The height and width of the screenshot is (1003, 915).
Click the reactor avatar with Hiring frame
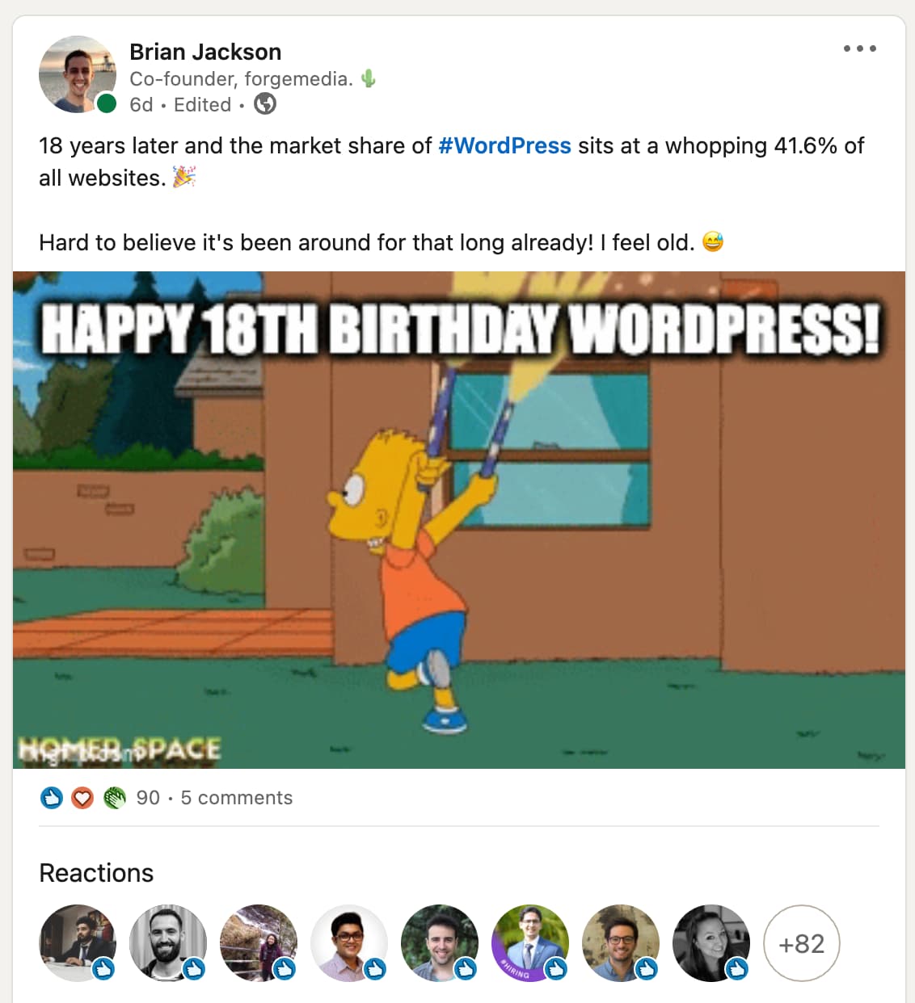tap(529, 942)
